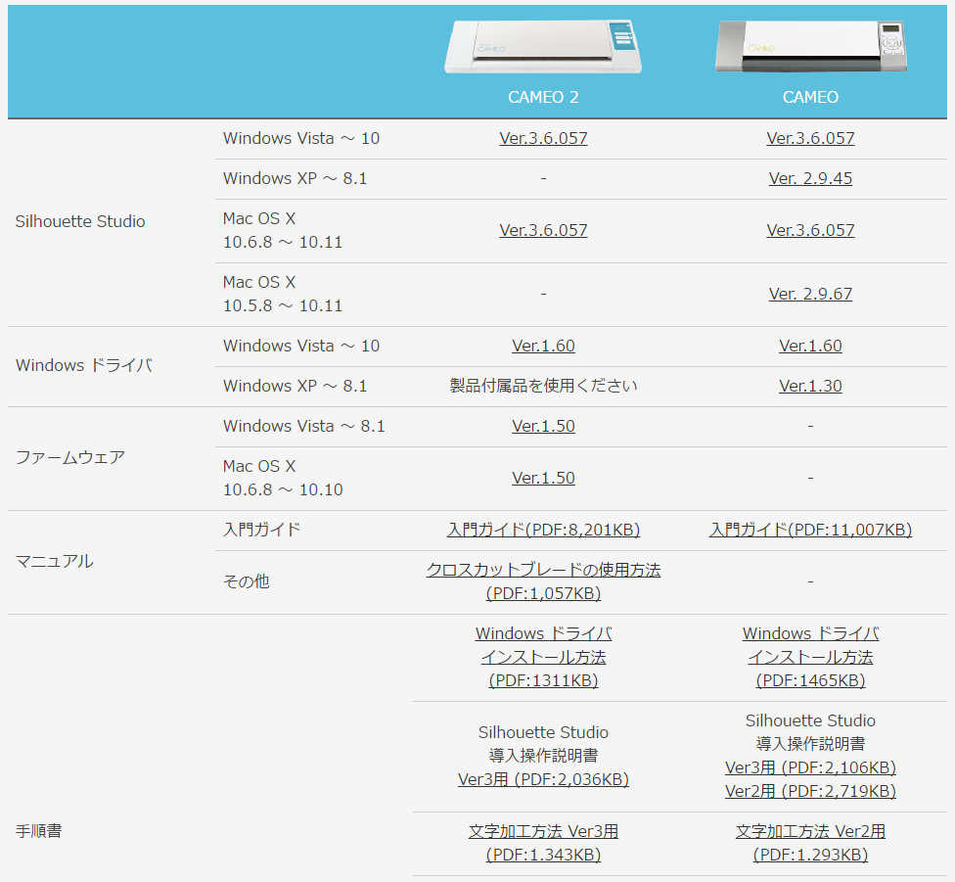Open CAMEO 2 Windows driver Ver.1.60

(x=543, y=346)
